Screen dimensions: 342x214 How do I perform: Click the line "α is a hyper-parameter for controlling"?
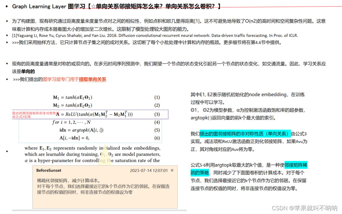[x=92, y=161]
